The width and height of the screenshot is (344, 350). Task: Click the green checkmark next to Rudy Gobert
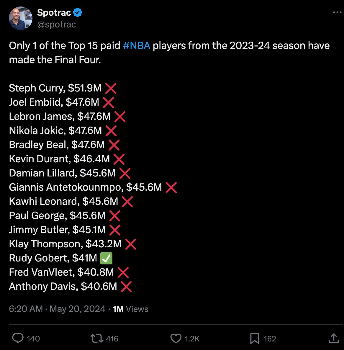(106, 258)
